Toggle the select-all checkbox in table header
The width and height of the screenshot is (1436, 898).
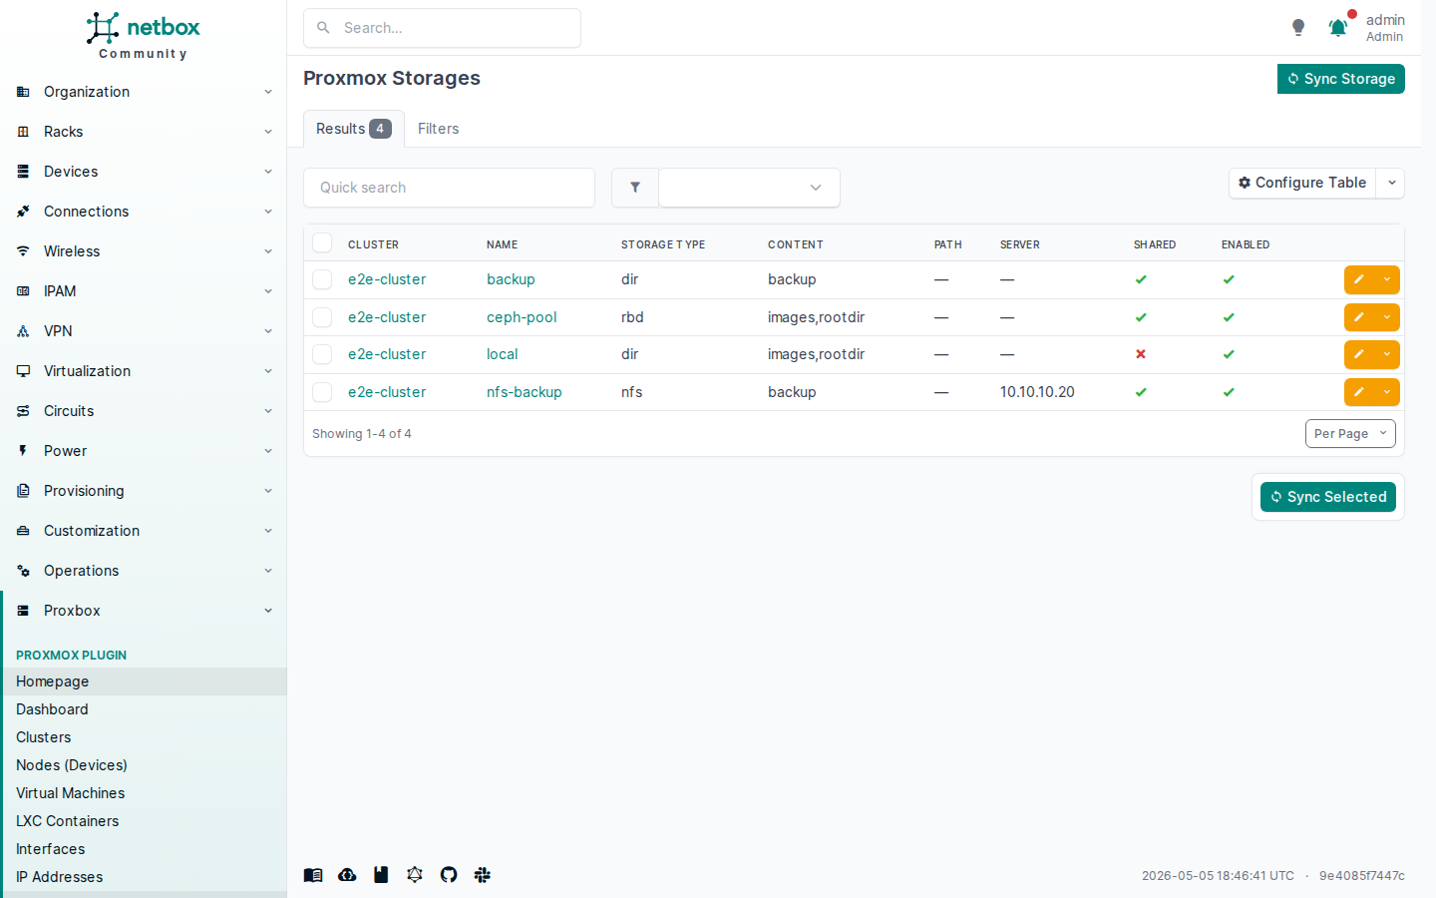click(322, 243)
